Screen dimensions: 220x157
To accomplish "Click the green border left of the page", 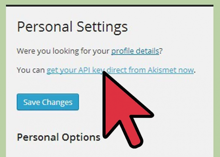I will pyautogui.click(x=3, y=81).
